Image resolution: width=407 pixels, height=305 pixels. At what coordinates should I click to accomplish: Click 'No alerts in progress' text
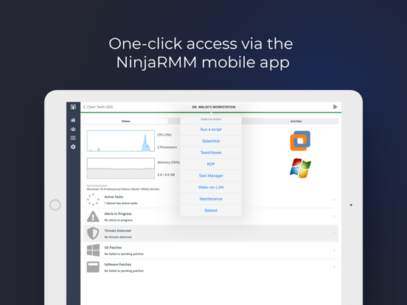pyautogui.click(x=119, y=220)
